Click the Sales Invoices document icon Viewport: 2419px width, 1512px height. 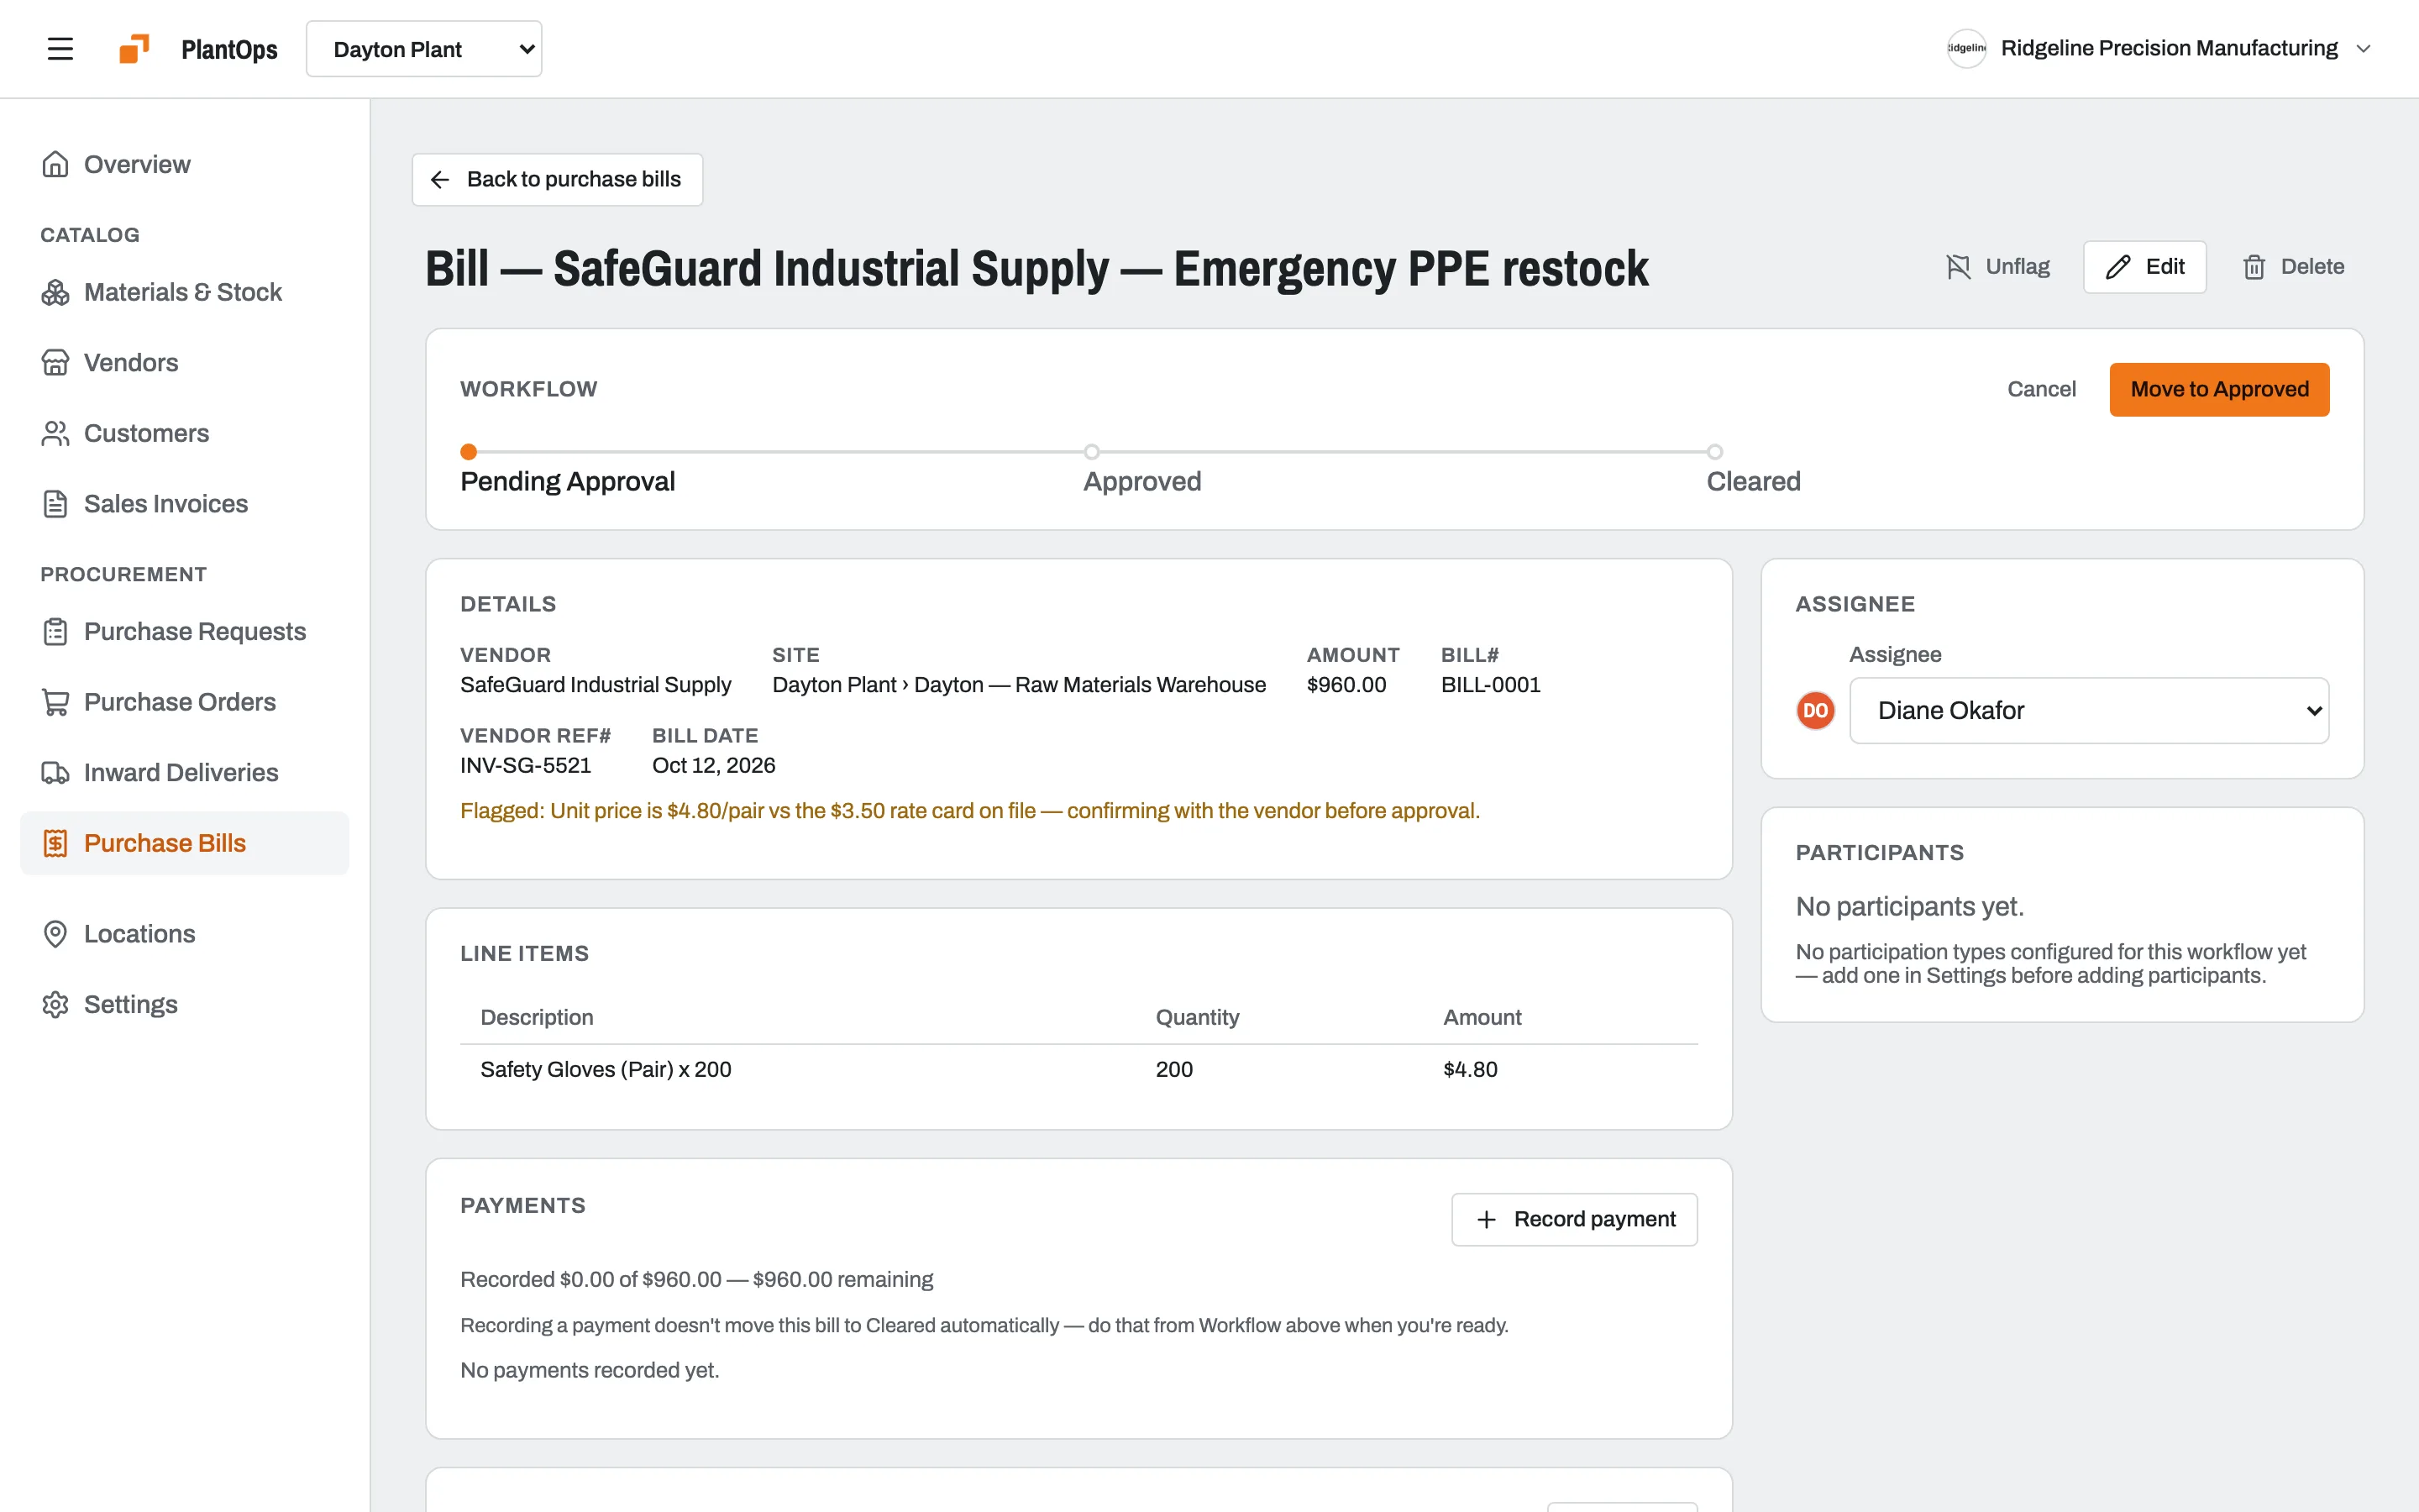pyautogui.click(x=55, y=504)
